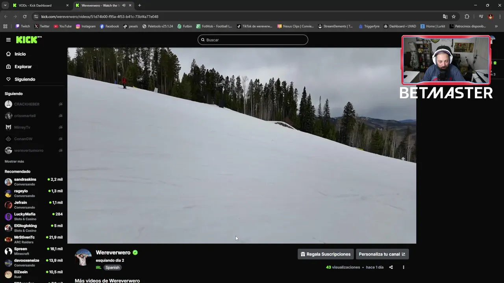Open LuckyMafia recommended channel
This screenshot has width=504, height=283.
(33, 216)
